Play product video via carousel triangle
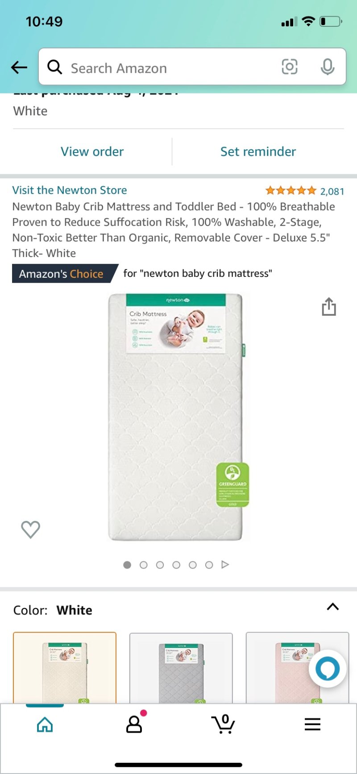 click(x=225, y=565)
